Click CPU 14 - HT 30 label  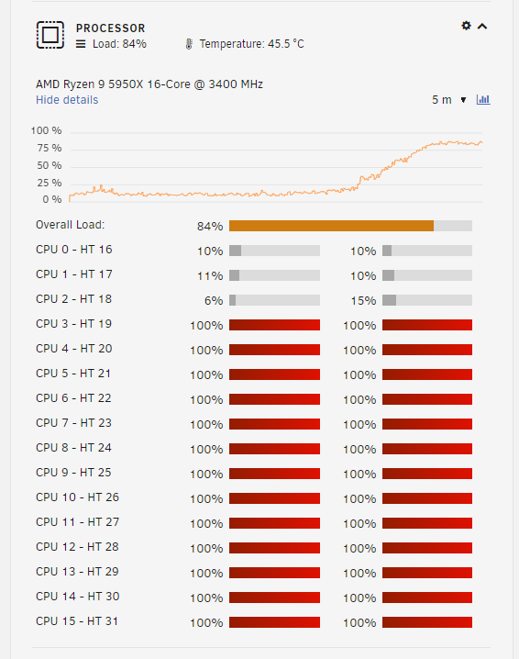(78, 597)
